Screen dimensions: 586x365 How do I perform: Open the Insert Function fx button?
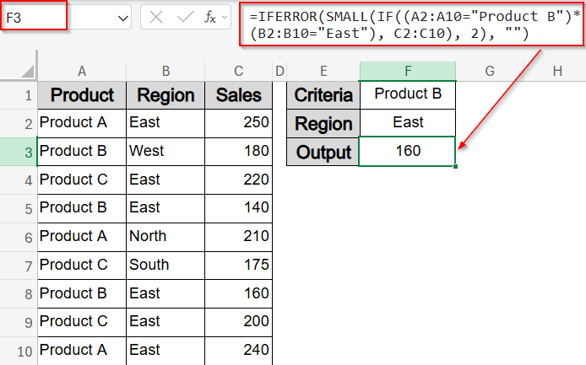pos(210,17)
